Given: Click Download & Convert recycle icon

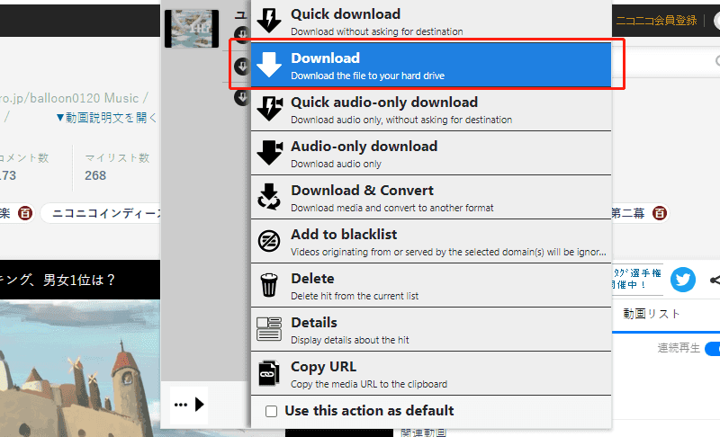Looking at the screenshot, I should [269, 197].
